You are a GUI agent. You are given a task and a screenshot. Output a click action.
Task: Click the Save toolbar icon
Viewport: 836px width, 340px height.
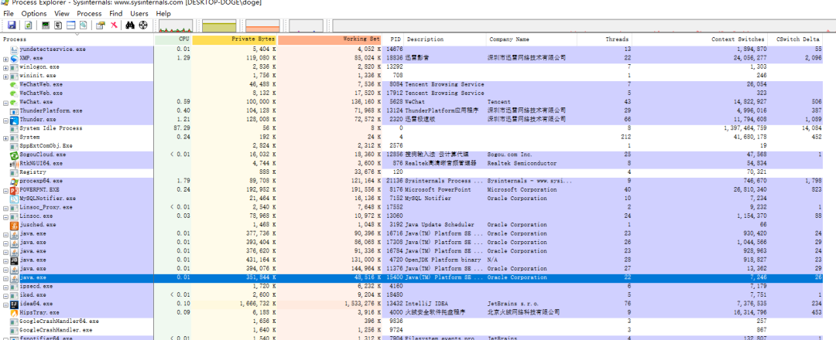(x=11, y=25)
